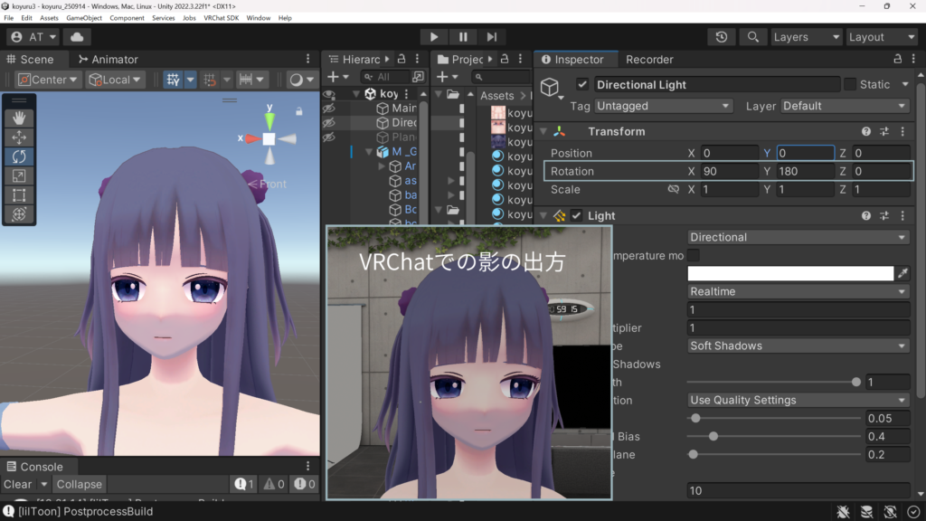Collapse the Transform component foldout
Screen dimensions: 926x521
(x=543, y=131)
